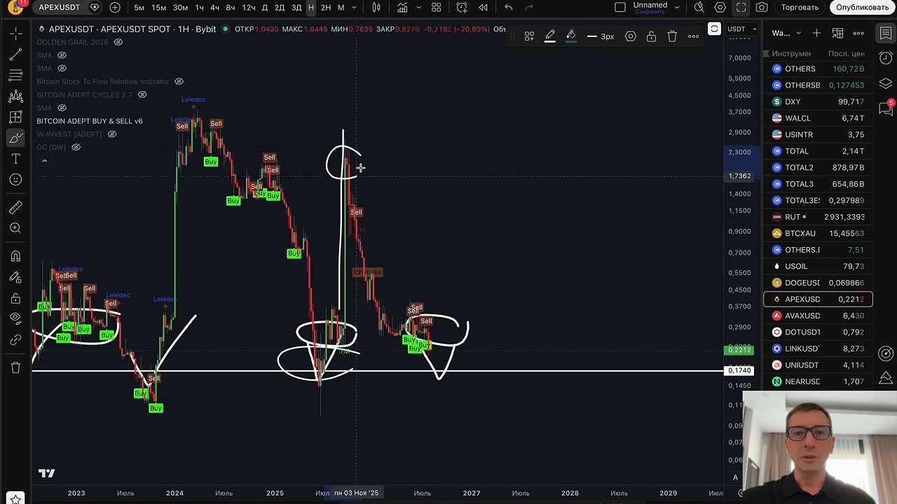The image size is (897, 504).
Task: Select the trend line drawing tool
Action: [15, 55]
